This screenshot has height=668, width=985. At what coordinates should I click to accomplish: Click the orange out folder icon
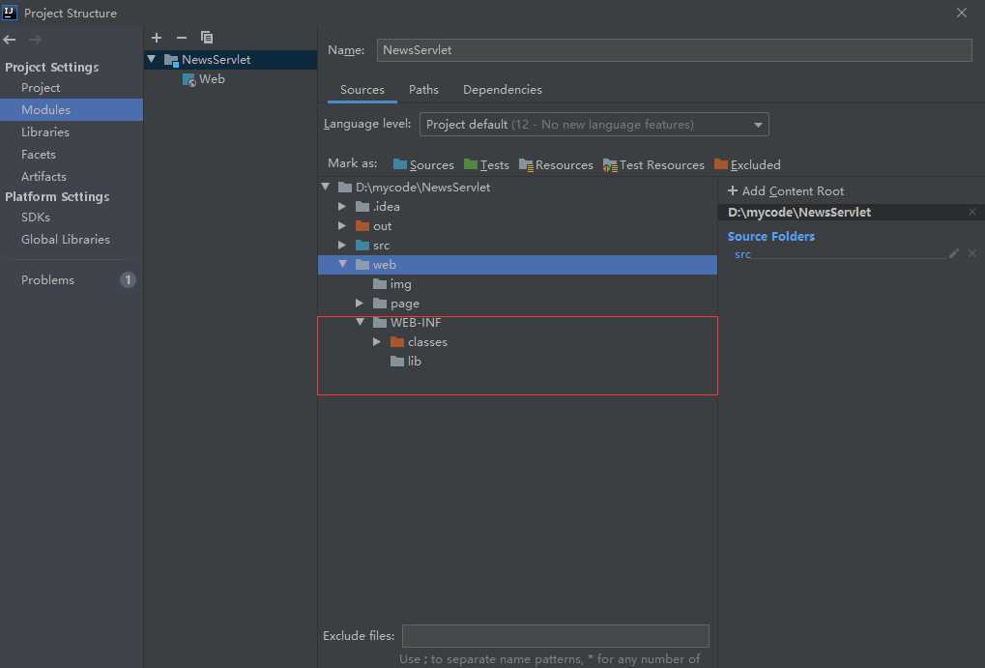point(362,225)
